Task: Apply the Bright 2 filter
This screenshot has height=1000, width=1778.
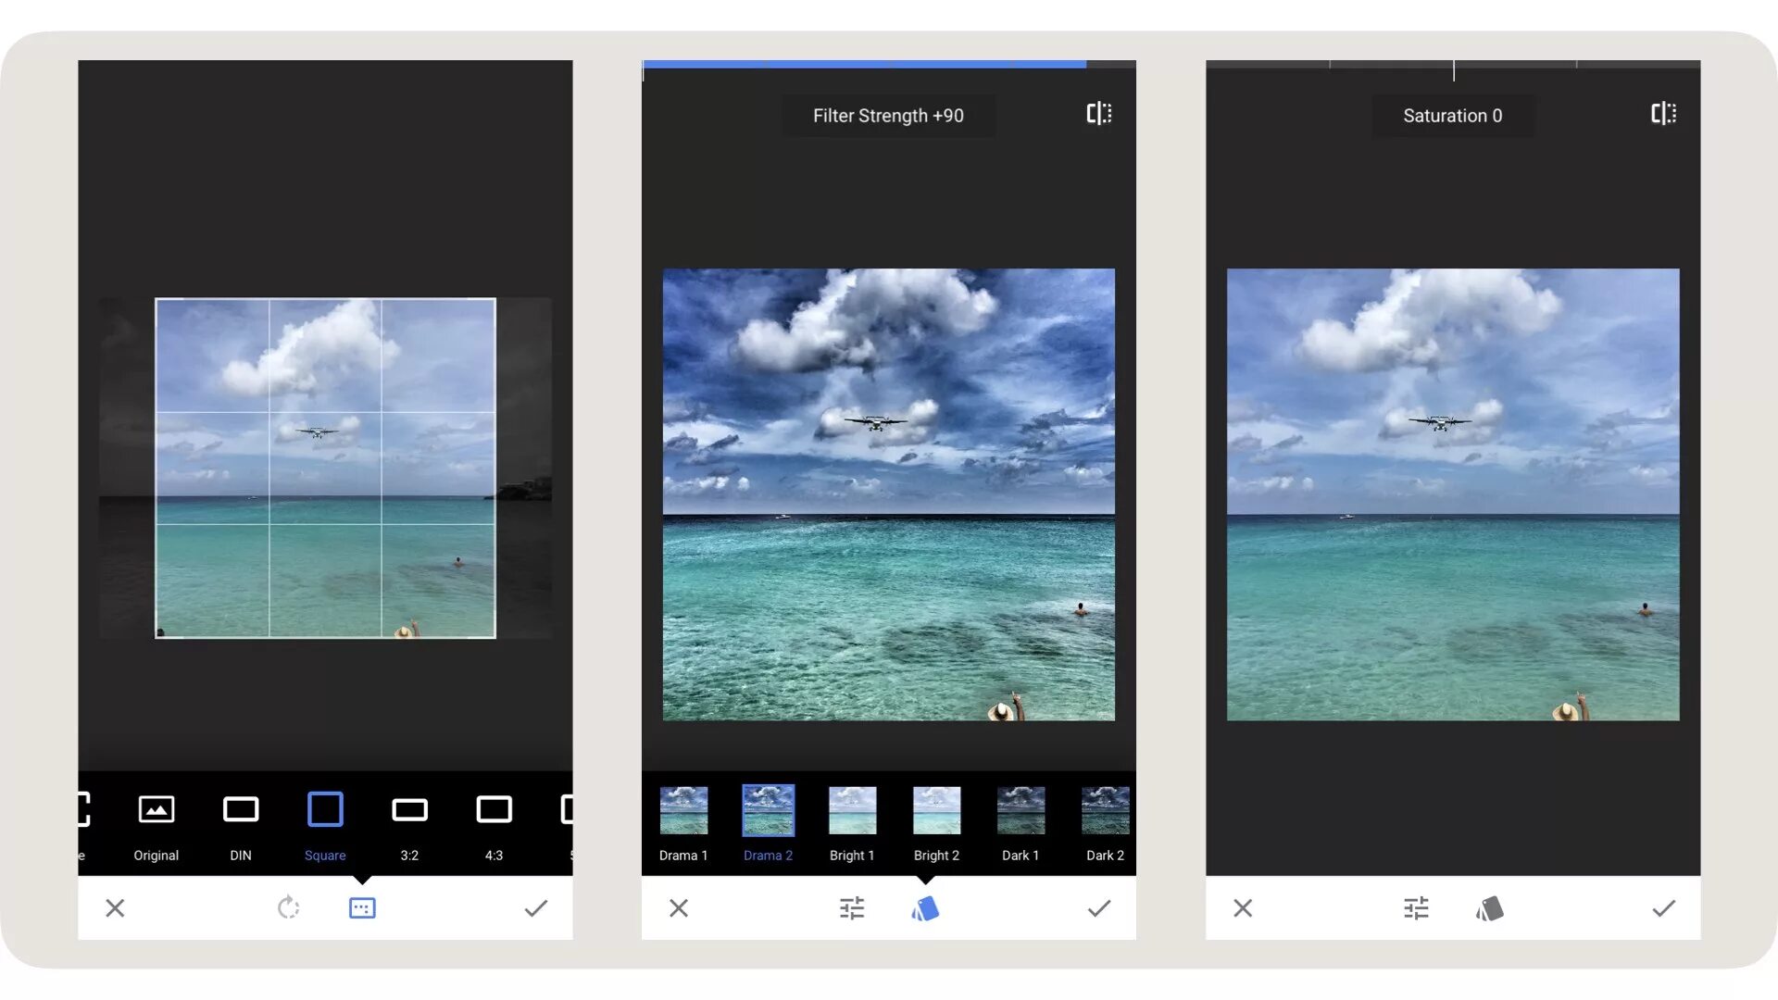Action: coord(936,810)
